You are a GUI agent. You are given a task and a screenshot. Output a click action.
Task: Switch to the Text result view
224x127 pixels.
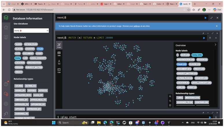click(59, 62)
